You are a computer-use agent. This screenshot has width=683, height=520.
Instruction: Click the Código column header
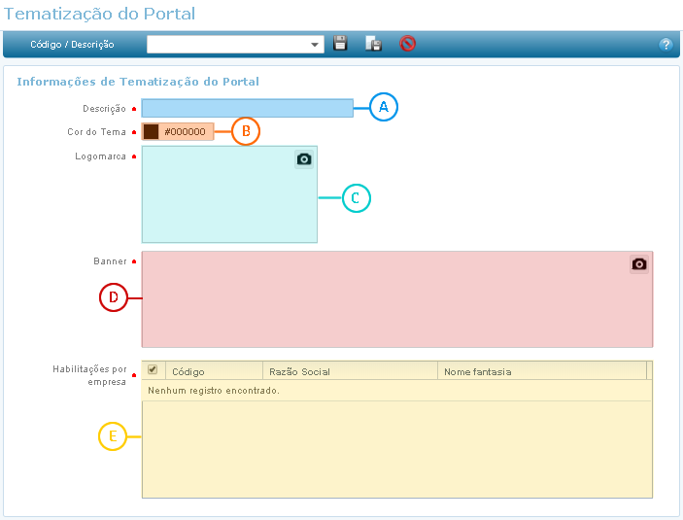coord(214,371)
